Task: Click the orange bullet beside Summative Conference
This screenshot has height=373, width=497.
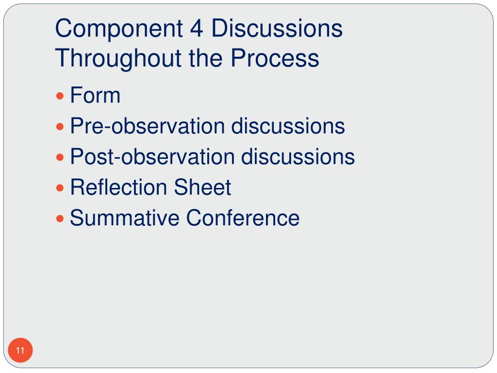Action: tap(60, 219)
